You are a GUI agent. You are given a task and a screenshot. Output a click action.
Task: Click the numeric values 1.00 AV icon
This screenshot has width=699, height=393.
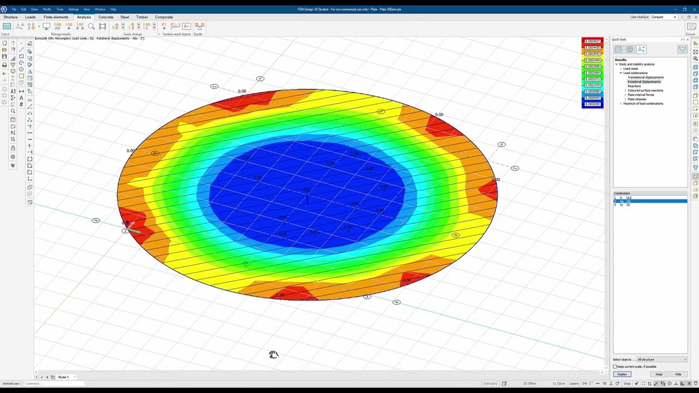tap(57, 26)
